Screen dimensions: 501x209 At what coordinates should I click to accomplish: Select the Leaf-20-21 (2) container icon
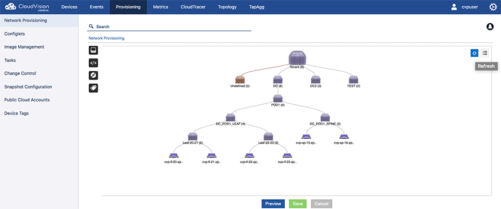pos(193,137)
